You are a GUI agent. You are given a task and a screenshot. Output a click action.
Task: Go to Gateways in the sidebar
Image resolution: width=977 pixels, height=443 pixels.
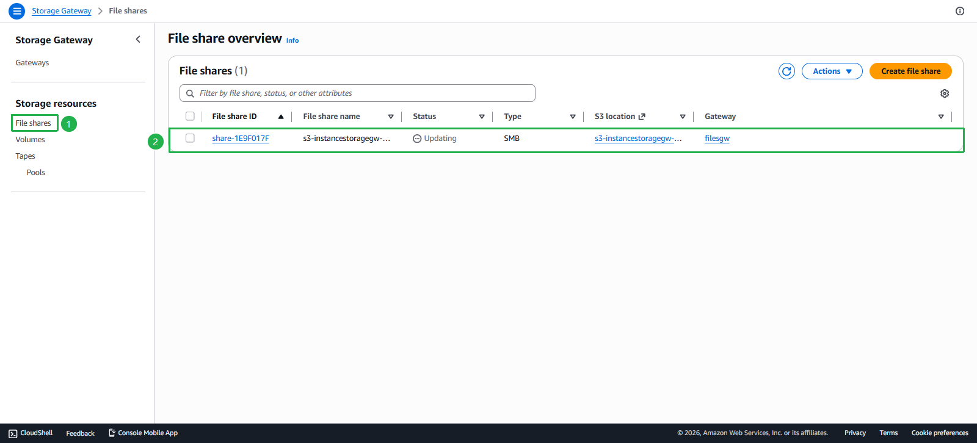pos(32,63)
